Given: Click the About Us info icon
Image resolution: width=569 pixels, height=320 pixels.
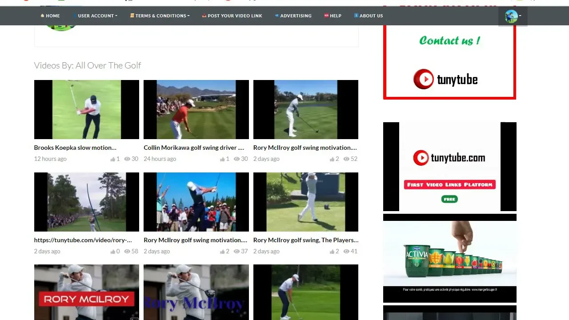Looking at the screenshot, I should [356, 16].
